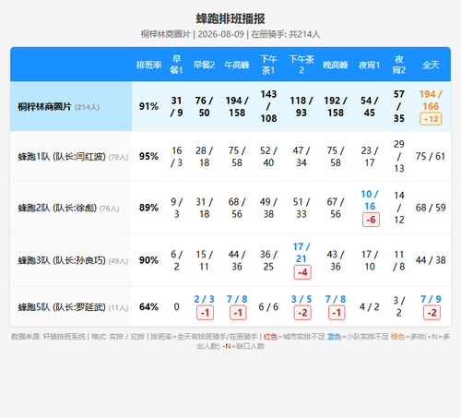Click "31 / 9" in the 桐梓林商圈片 row
Screen dimensions: 461x418
(x=176, y=106)
